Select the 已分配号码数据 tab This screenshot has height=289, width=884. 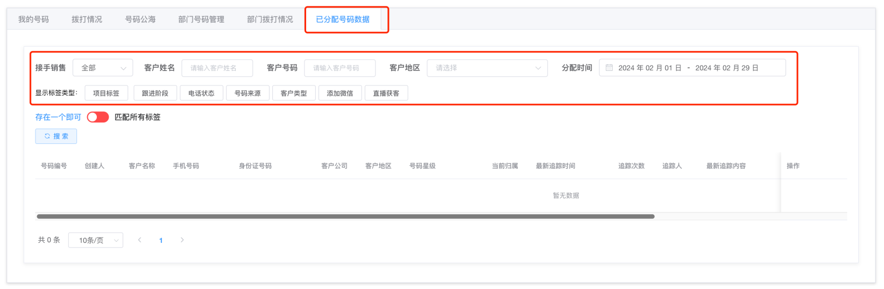click(343, 19)
